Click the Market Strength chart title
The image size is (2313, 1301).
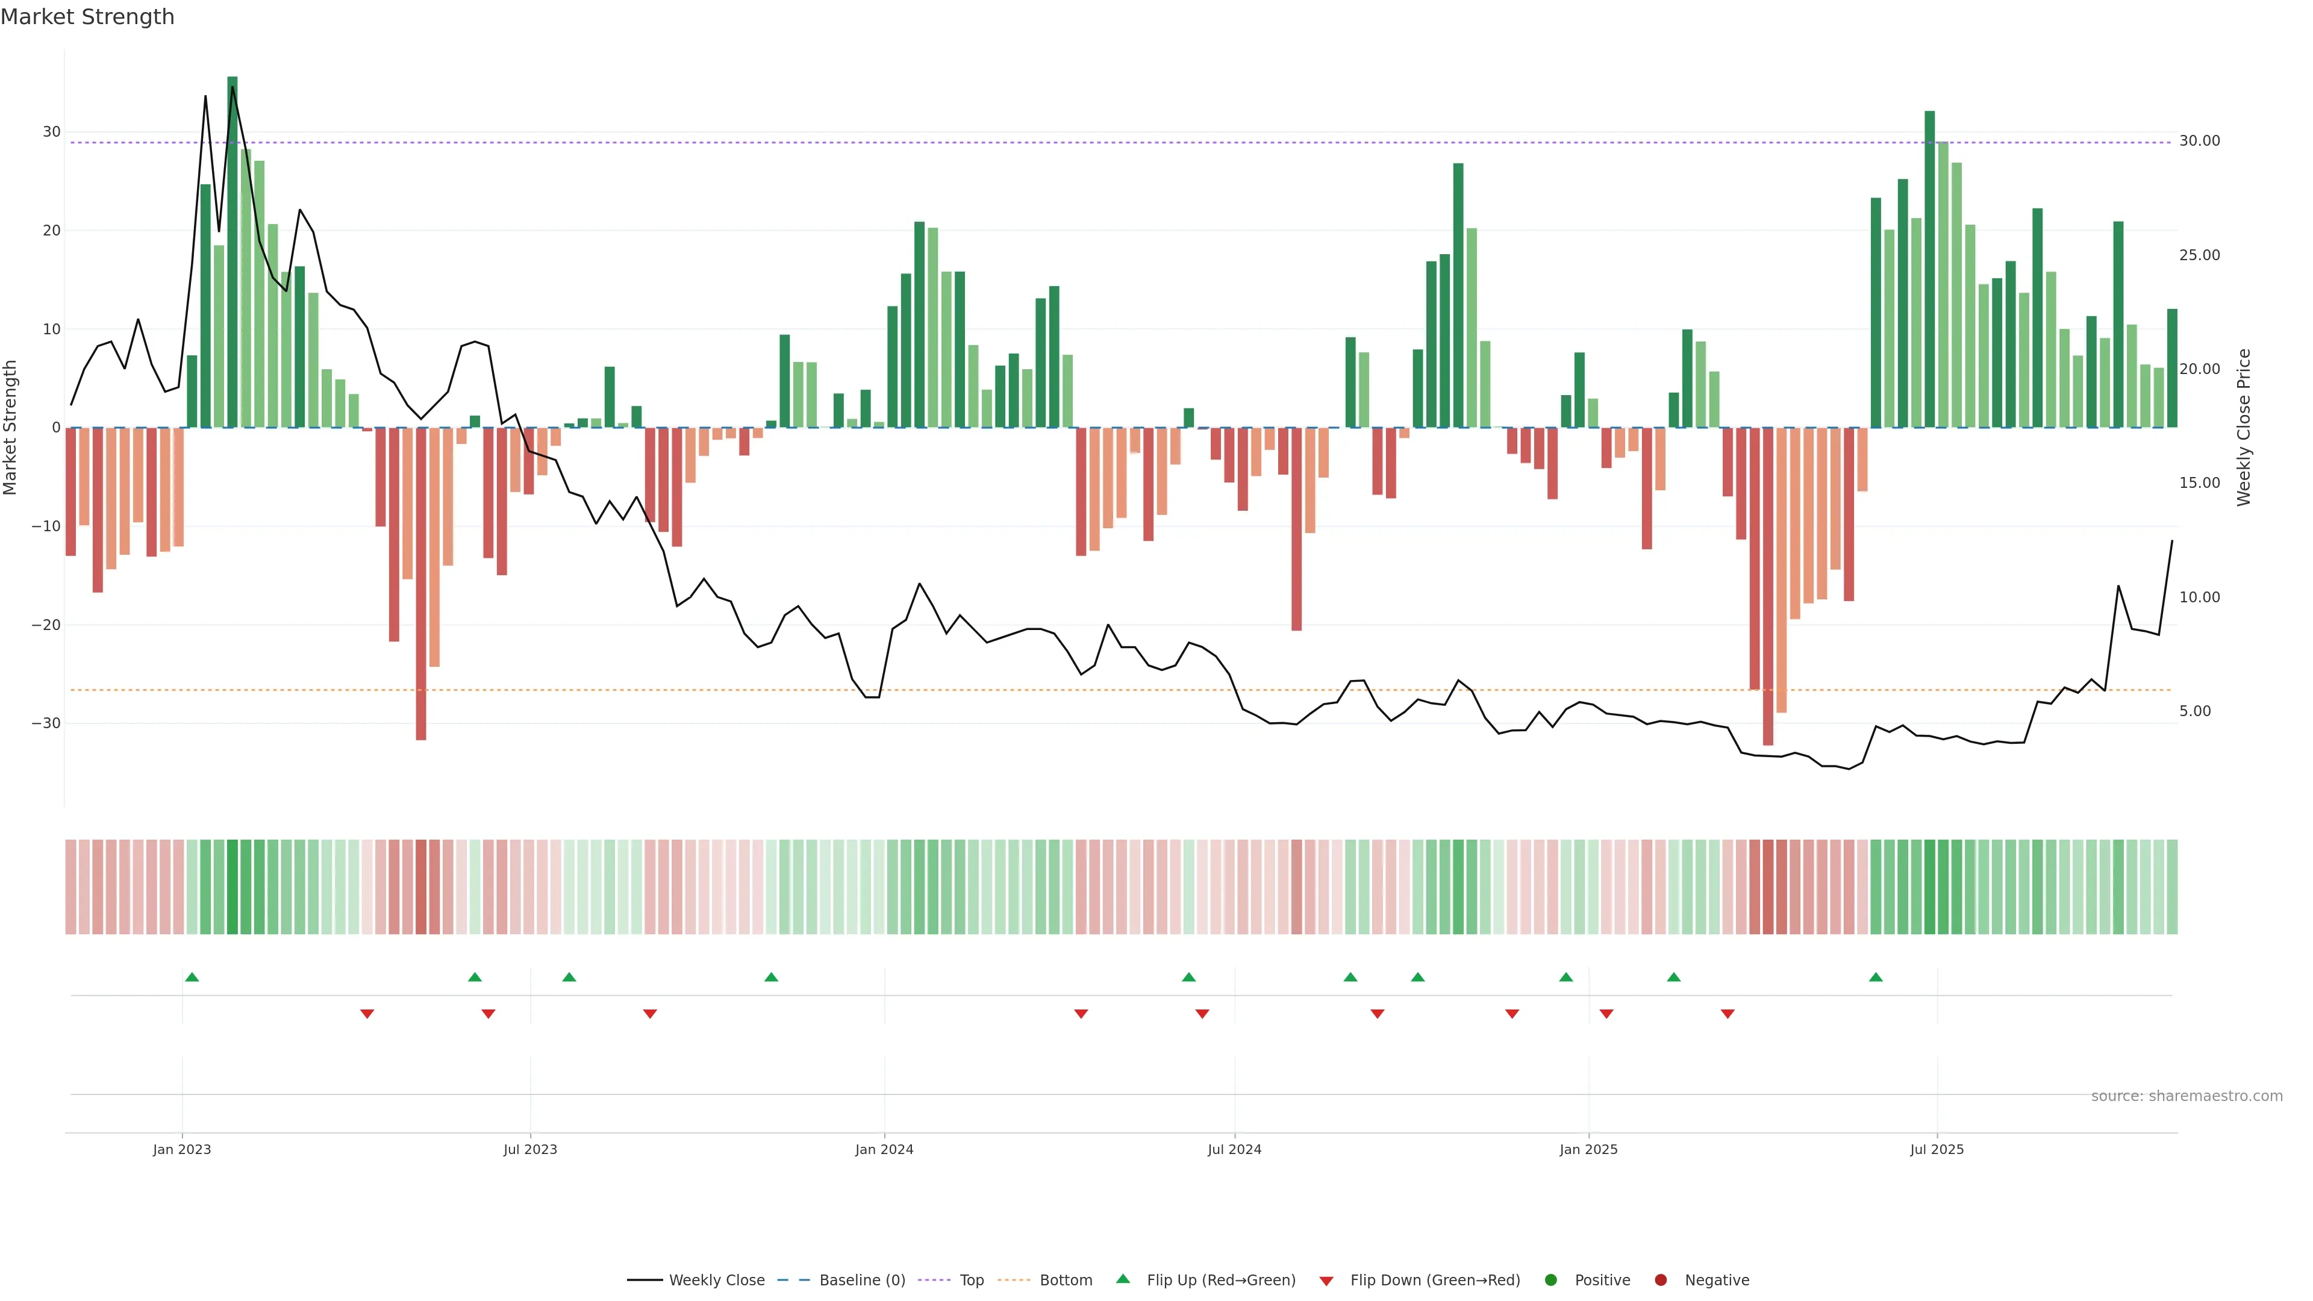point(87,17)
